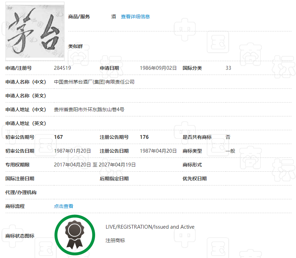Click the 商标流程 label
This screenshot has width=296, height=258.
tap(15, 206)
